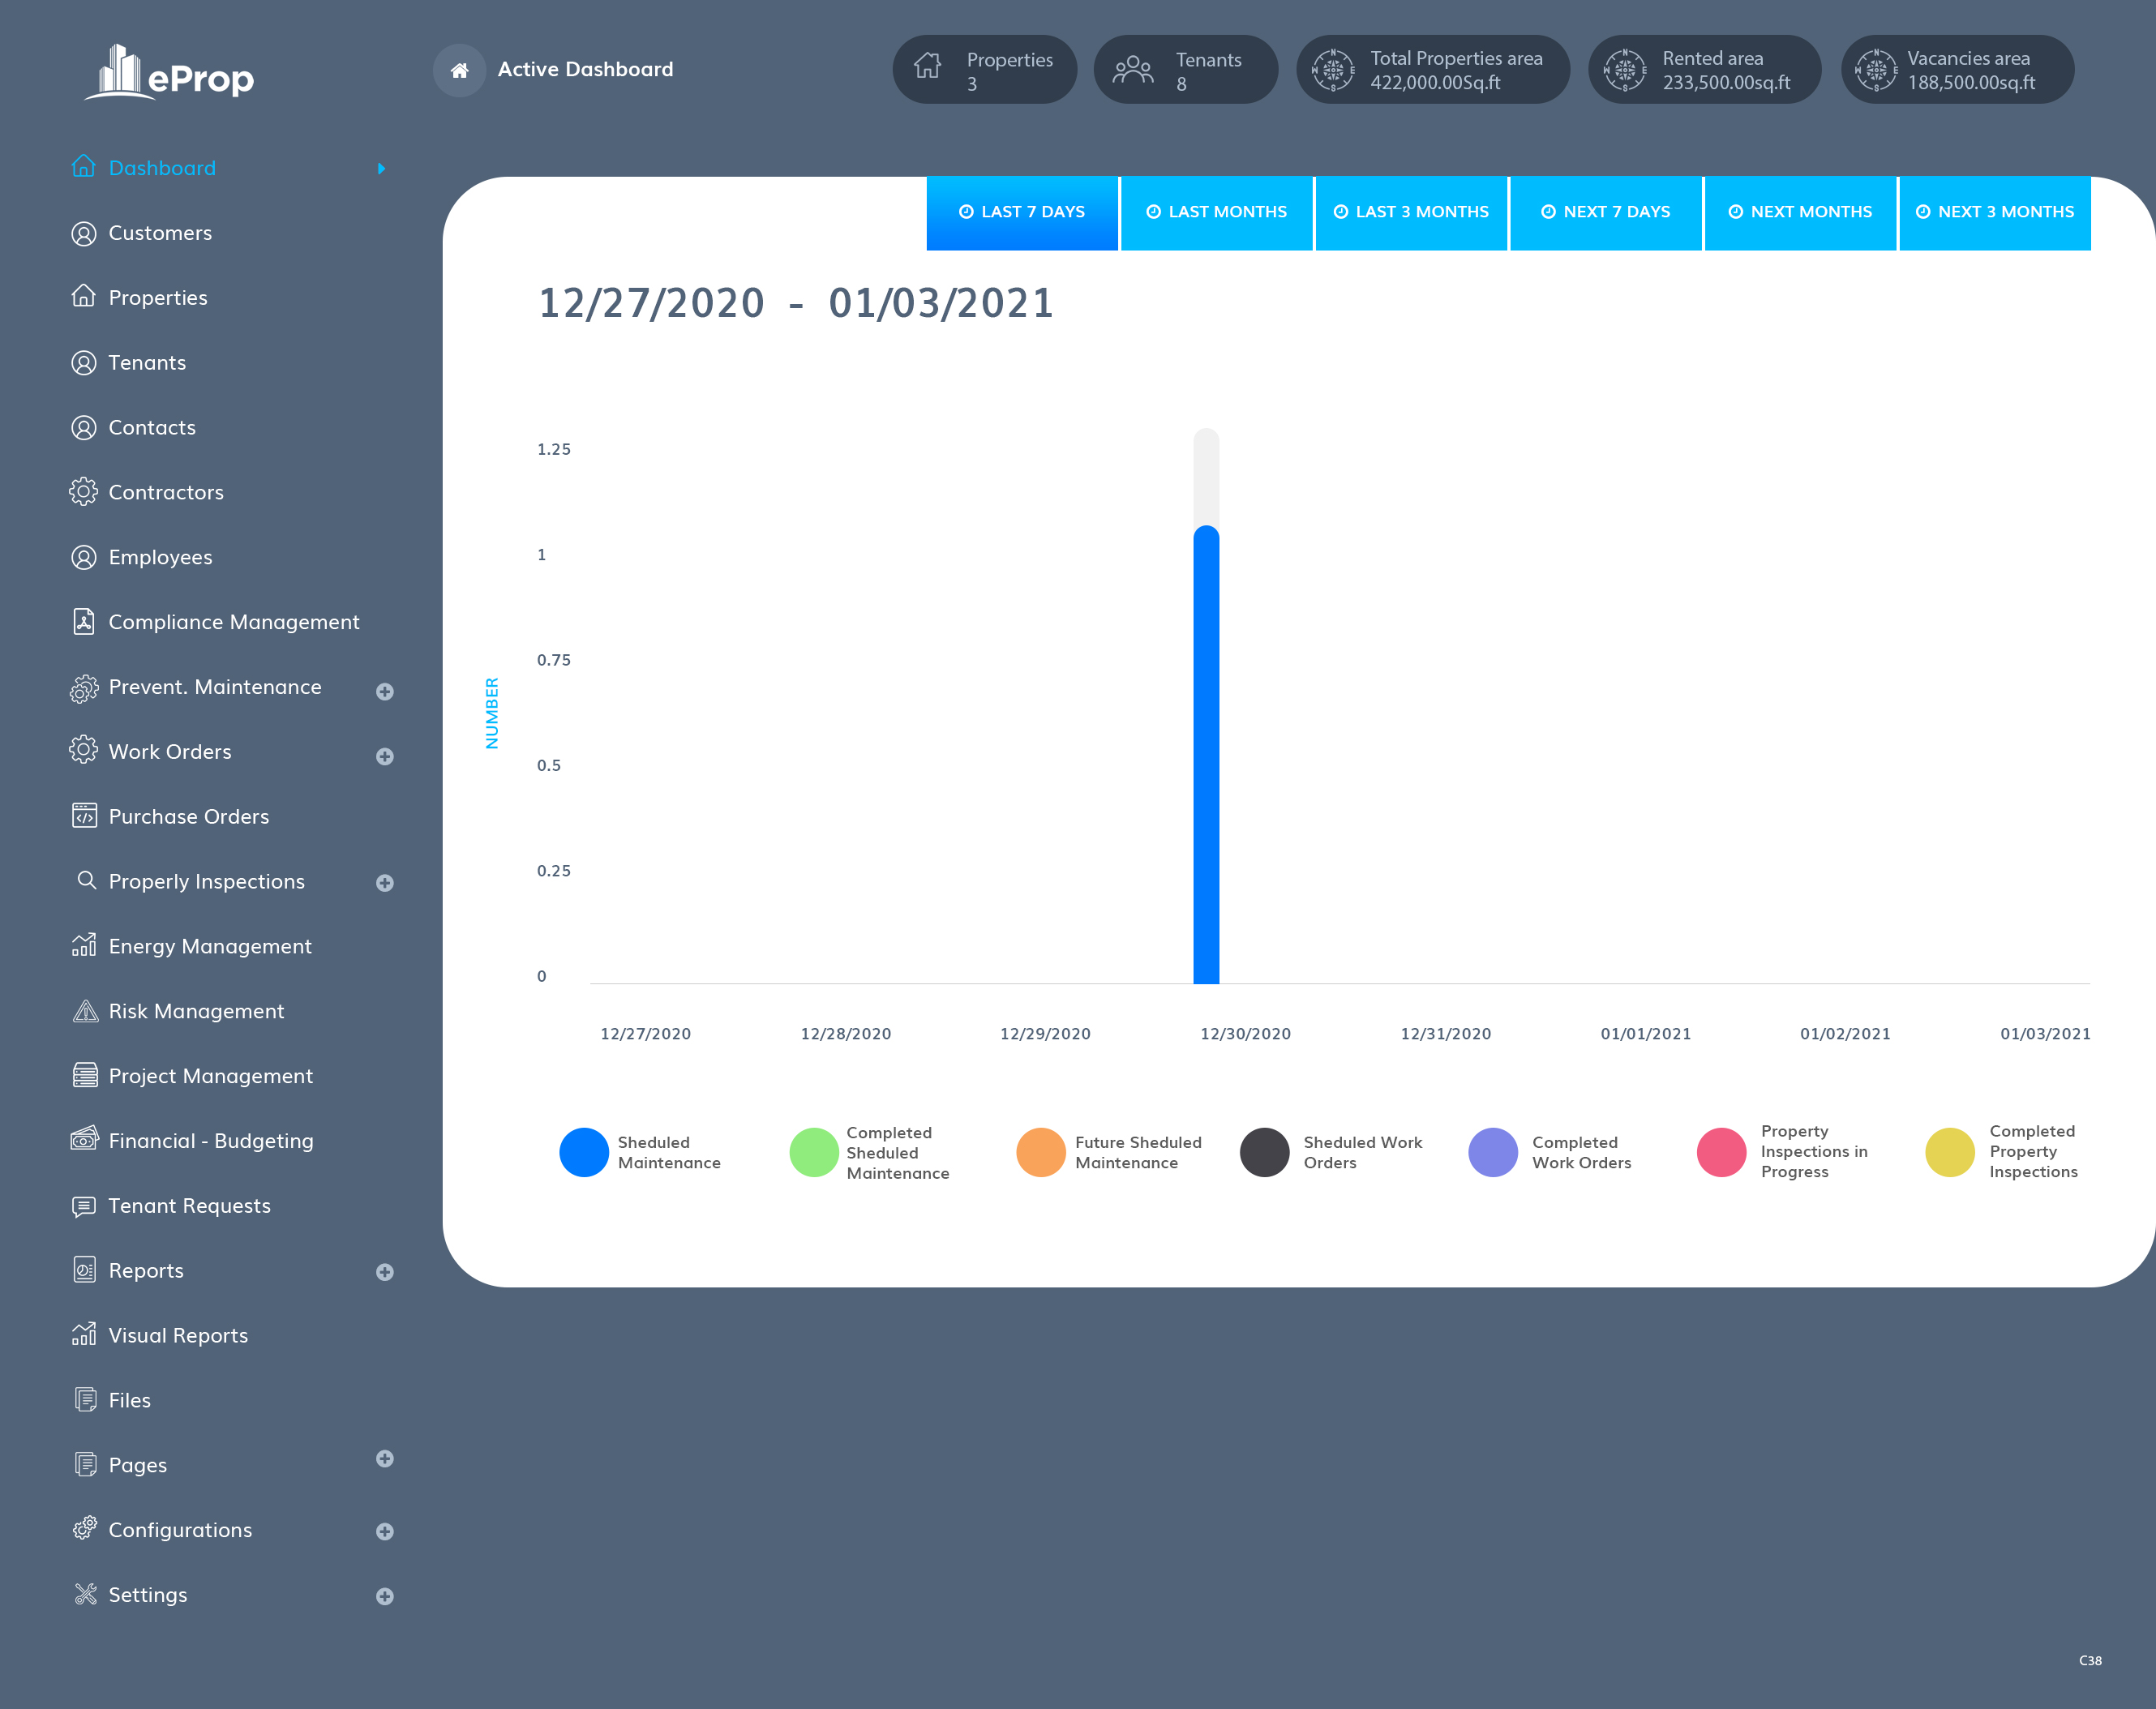This screenshot has width=2156, height=1709.
Task: Click the Energy Management chart icon
Action: pos(84,945)
